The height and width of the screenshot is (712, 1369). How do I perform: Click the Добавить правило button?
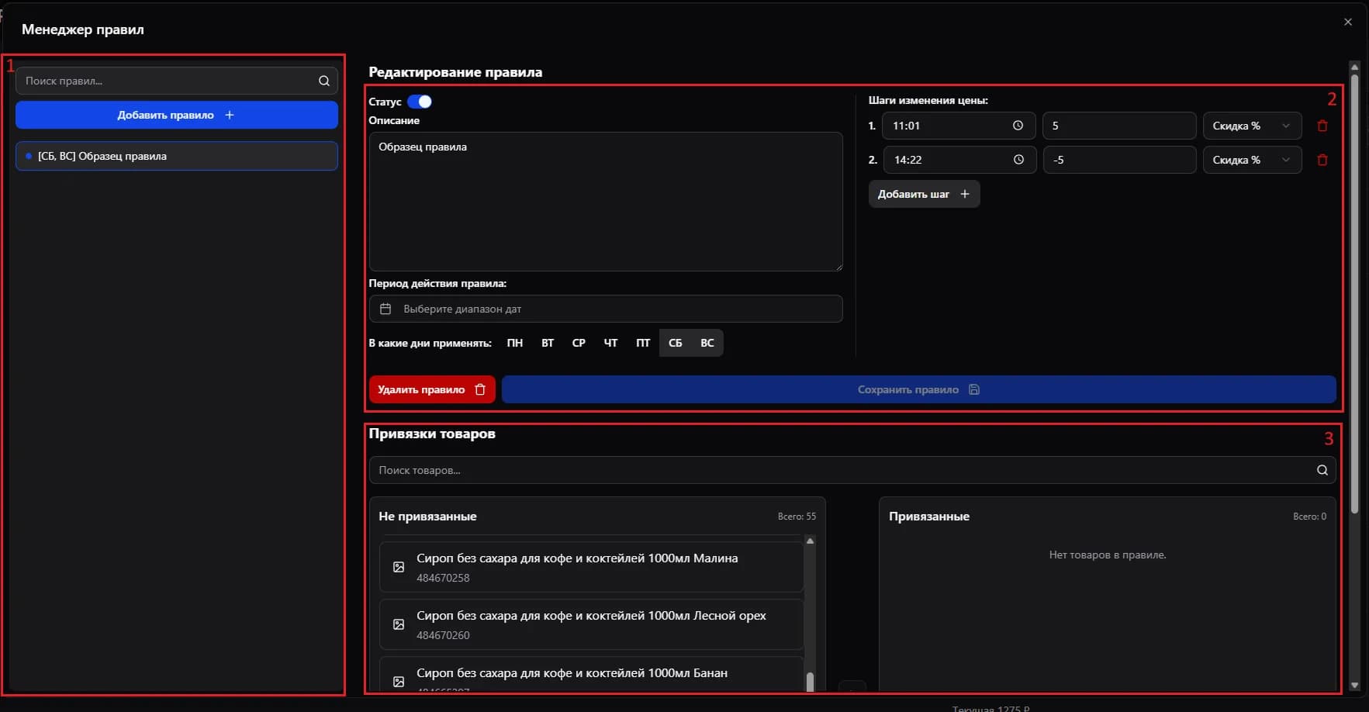coord(177,115)
